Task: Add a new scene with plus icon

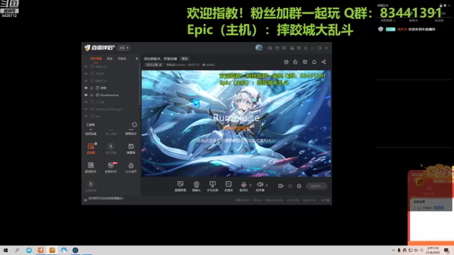Action: point(137,59)
